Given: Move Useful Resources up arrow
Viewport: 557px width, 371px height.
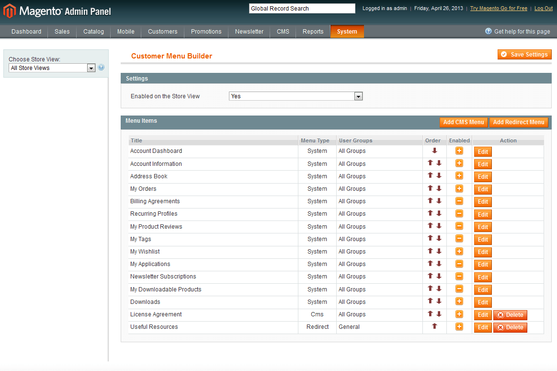Looking at the screenshot, I should pyautogui.click(x=434, y=326).
